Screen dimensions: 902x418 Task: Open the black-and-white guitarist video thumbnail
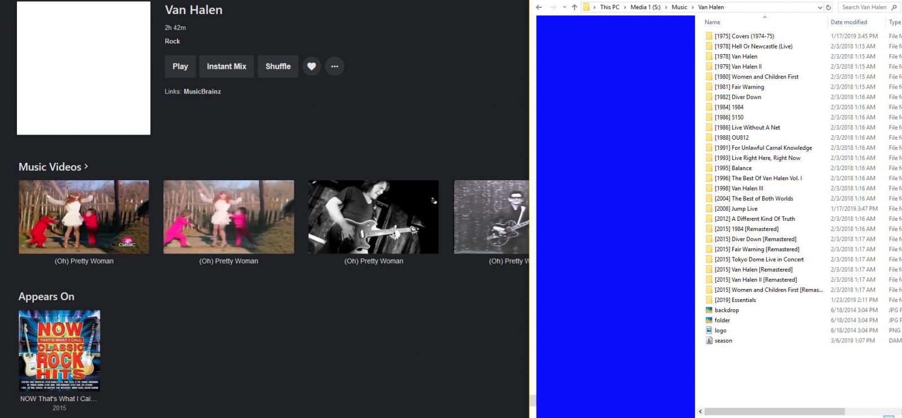[x=373, y=217]
